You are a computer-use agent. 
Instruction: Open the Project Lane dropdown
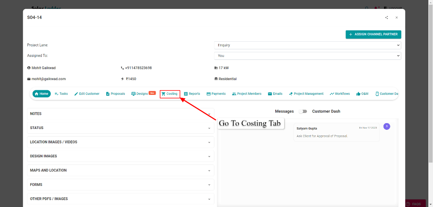pos(307,45)
